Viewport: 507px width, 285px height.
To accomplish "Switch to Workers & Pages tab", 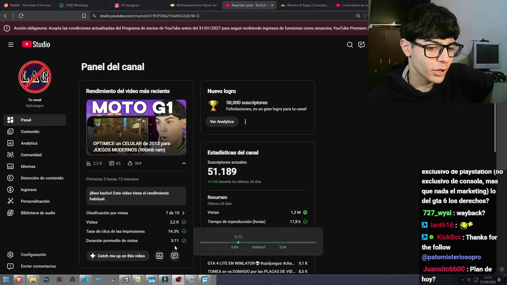I will coord(305,5).
